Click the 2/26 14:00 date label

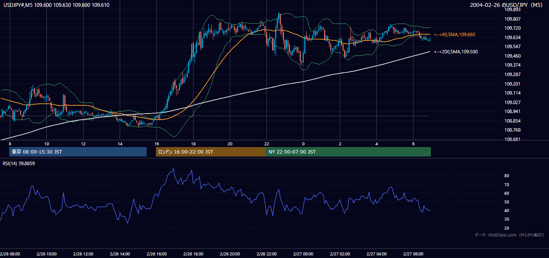click(120, 254)
